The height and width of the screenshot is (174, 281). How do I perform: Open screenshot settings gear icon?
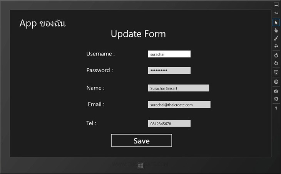point(276,99)
